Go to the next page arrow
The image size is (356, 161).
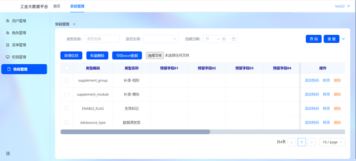point(311,142)
